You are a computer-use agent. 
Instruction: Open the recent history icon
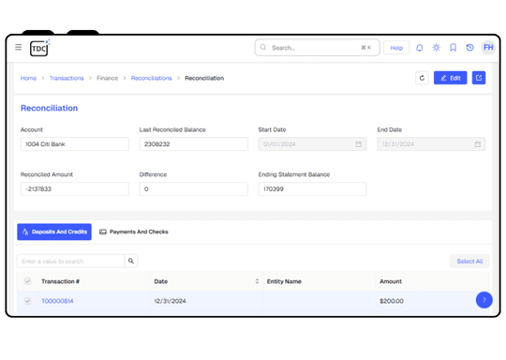469,48
